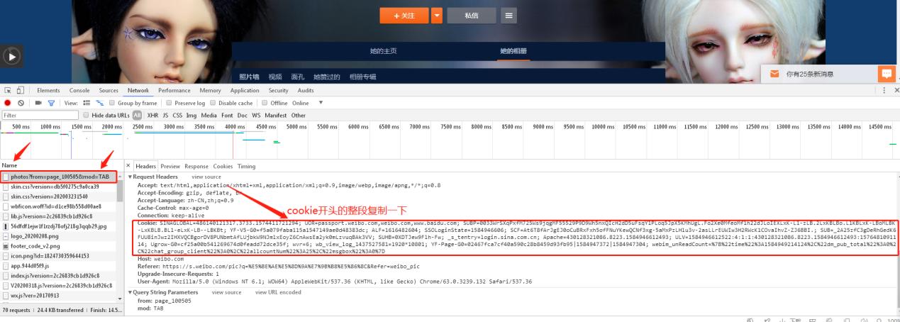900x322 pixels.
Task: Select the All filter type
Action: [x=138, y=115]
